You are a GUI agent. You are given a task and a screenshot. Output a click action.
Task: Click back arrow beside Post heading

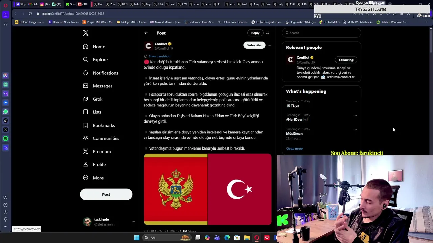146,33
